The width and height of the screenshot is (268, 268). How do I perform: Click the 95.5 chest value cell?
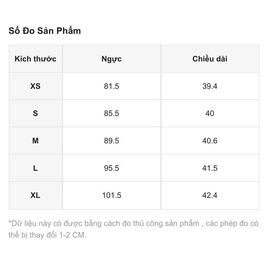click(112, 168)
